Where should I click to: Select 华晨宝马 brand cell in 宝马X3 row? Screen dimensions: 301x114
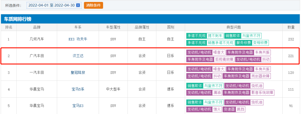pyautogui.click(x=37, y=106)
